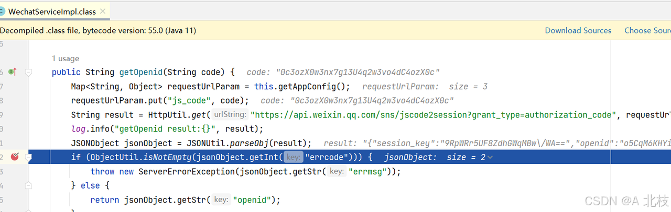Click the 'else' keyword
Viewport: 671px width, 212px height.
click(x=90, y=185)
